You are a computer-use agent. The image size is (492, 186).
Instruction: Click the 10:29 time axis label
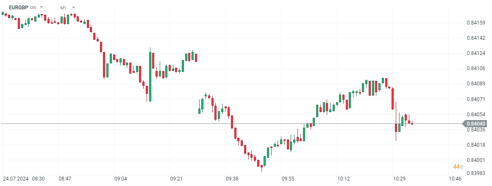(400, 179)
